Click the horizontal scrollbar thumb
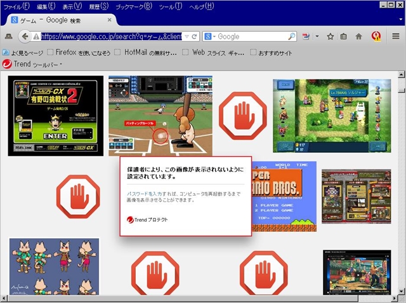 183,299
